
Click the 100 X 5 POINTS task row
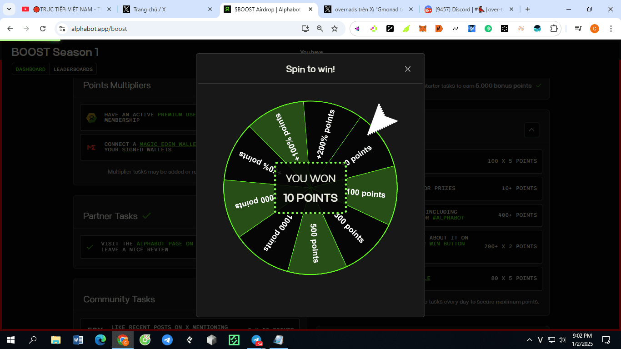[483, 161]
